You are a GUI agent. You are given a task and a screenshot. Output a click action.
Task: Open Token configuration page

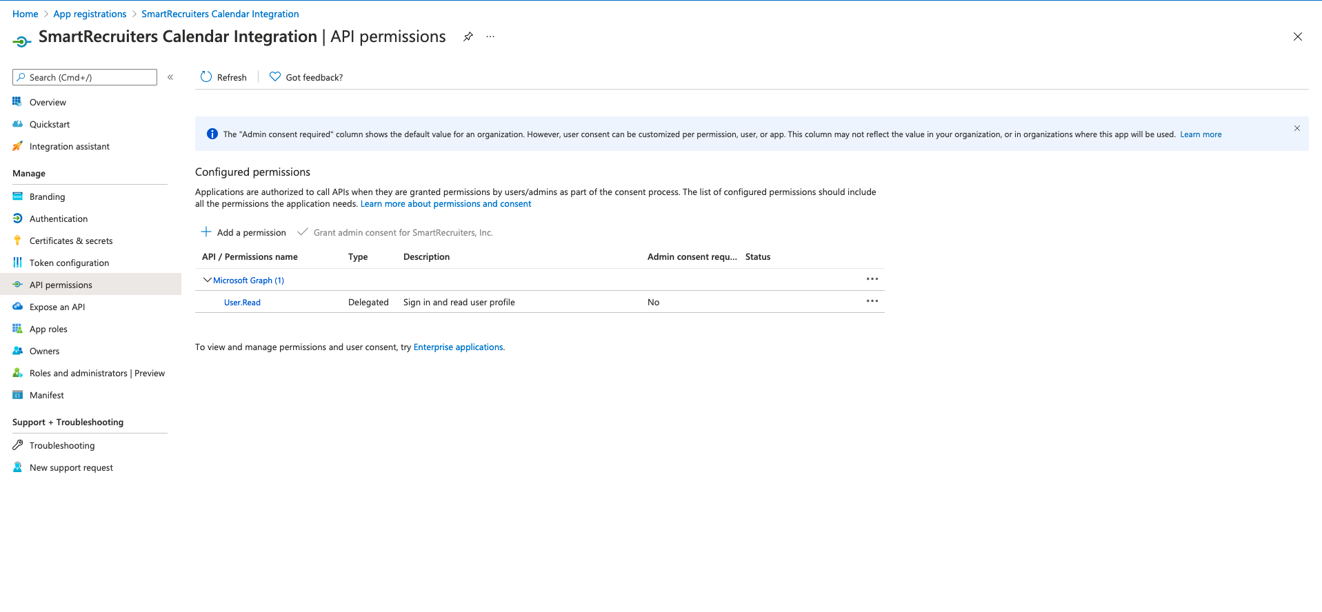click(x=69, y=263)
